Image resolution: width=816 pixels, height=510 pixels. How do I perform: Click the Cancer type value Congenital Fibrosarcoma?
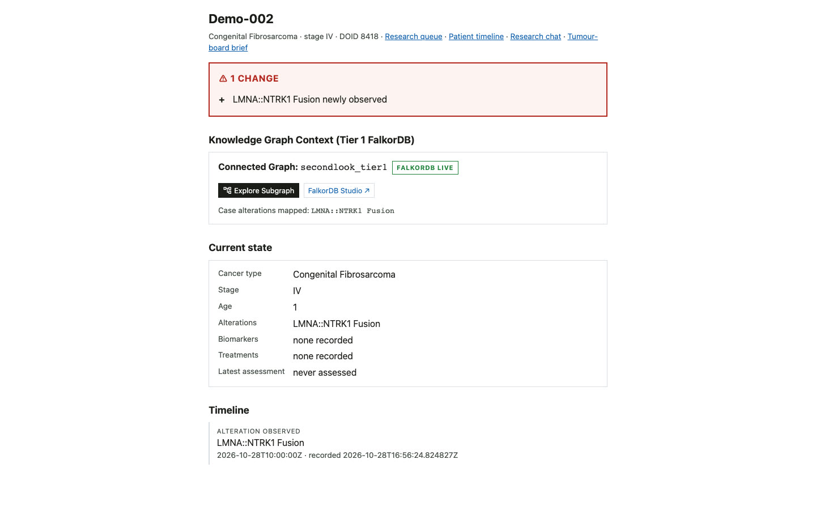344,274
